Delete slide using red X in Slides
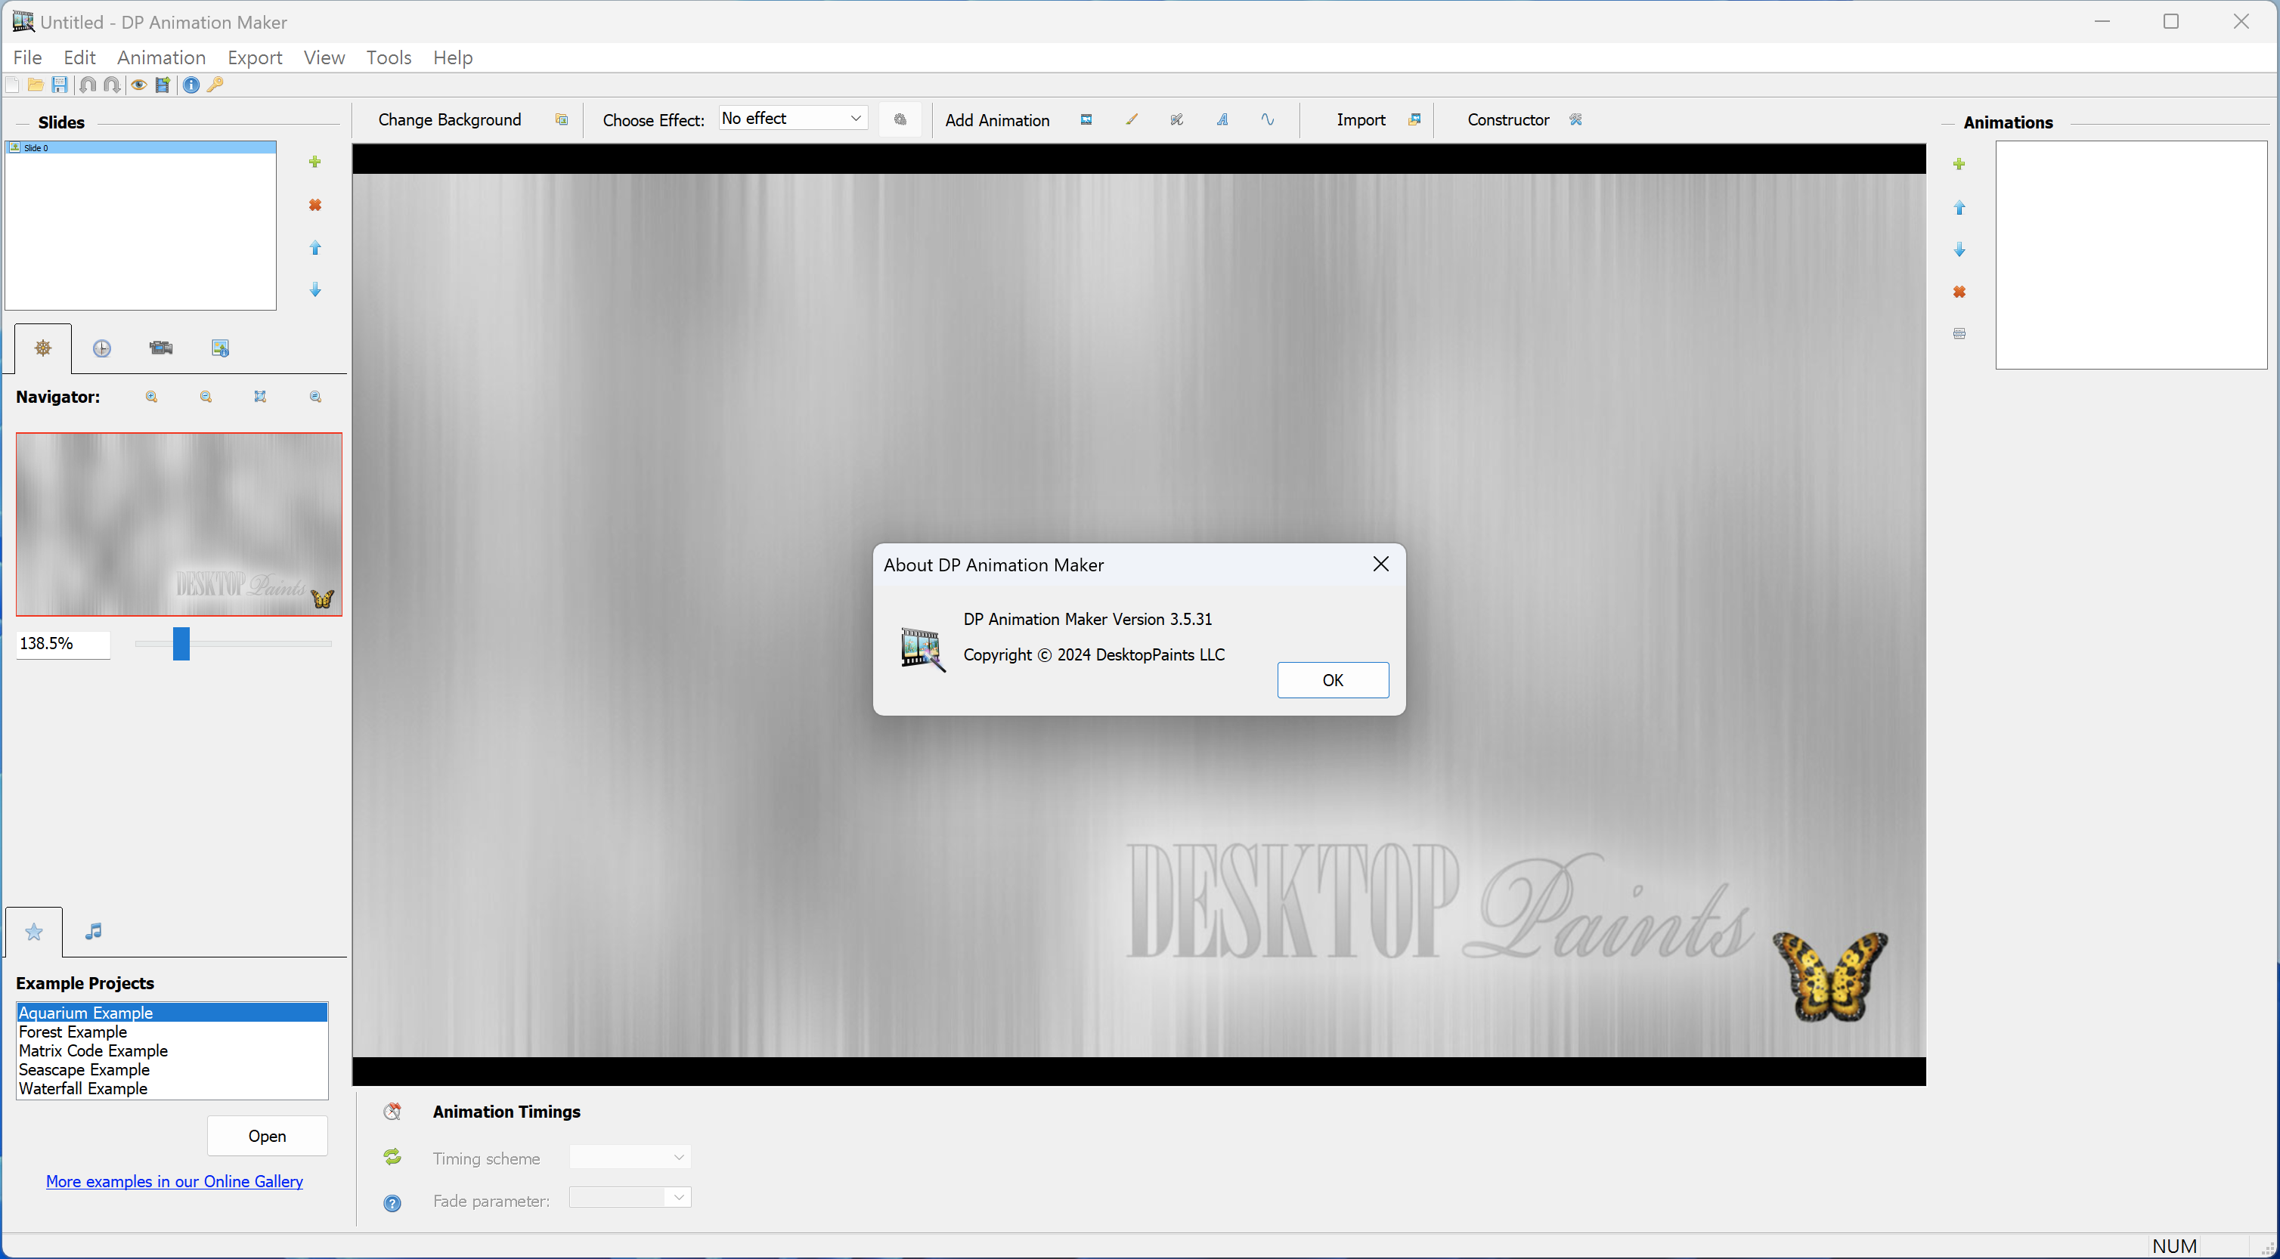2280x1259 pixels. (315, 206)
